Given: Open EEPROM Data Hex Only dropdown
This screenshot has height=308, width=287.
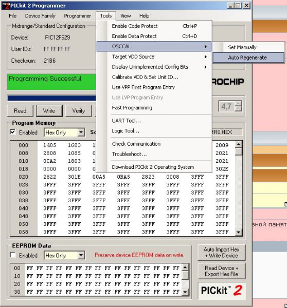Looking at the screenshot, I should pyautogui.click(x=81, y=255).
